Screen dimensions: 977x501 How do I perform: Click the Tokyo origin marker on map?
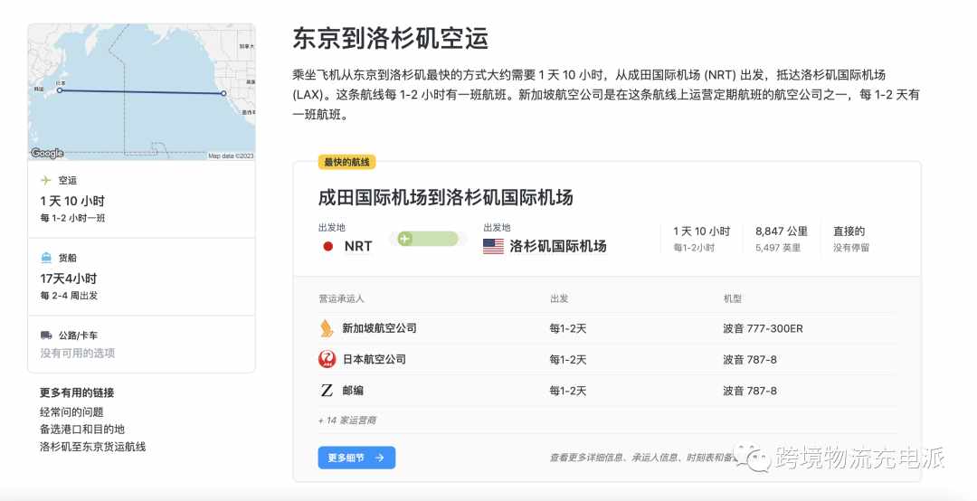pos(60,90)
